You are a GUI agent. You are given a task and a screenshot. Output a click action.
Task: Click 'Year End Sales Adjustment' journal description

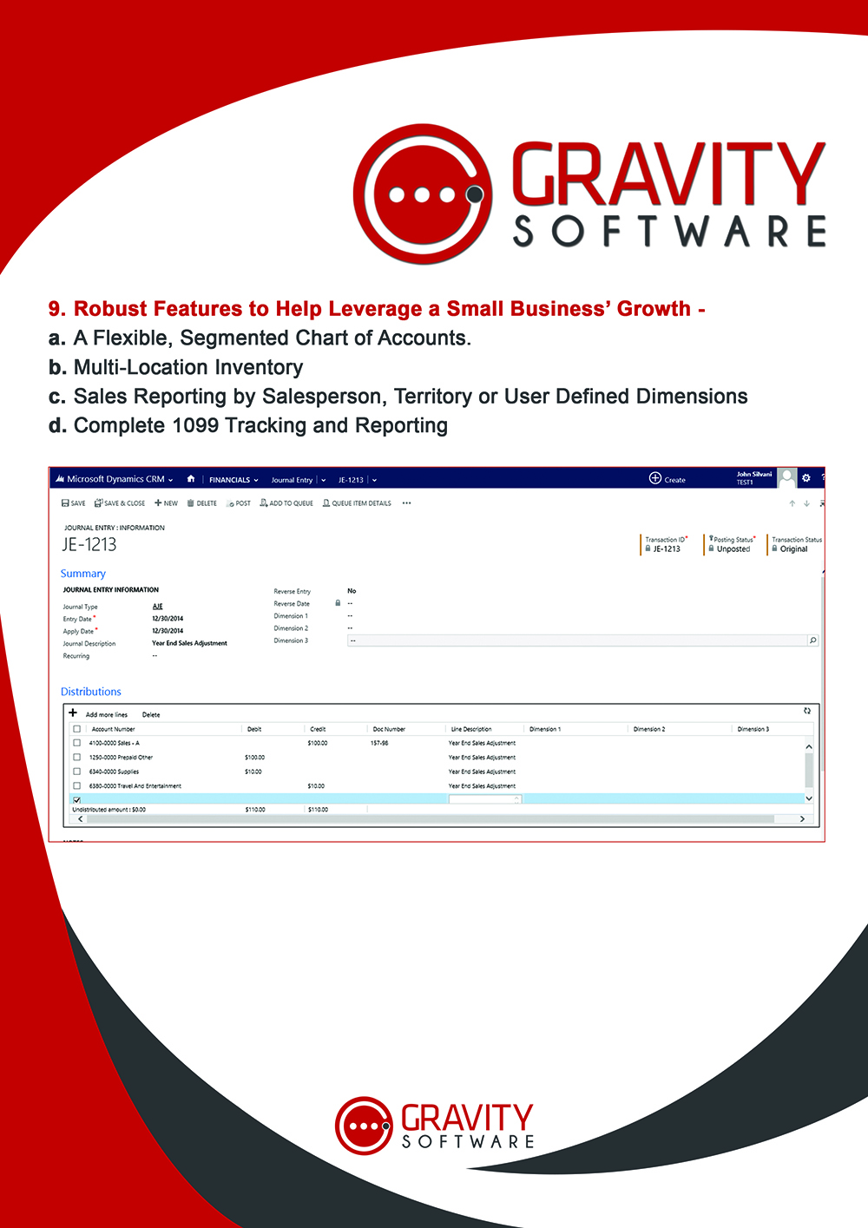[x=189, y=643]
